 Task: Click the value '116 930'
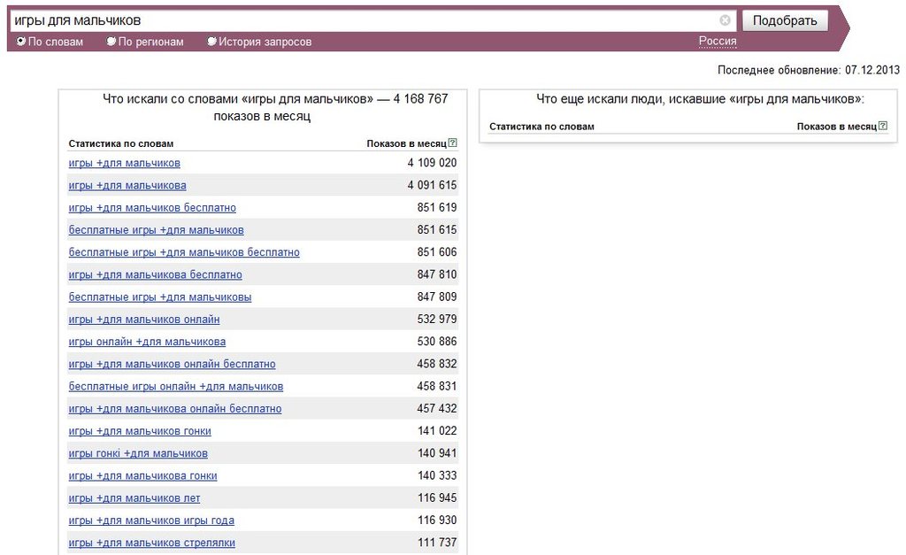437,520
